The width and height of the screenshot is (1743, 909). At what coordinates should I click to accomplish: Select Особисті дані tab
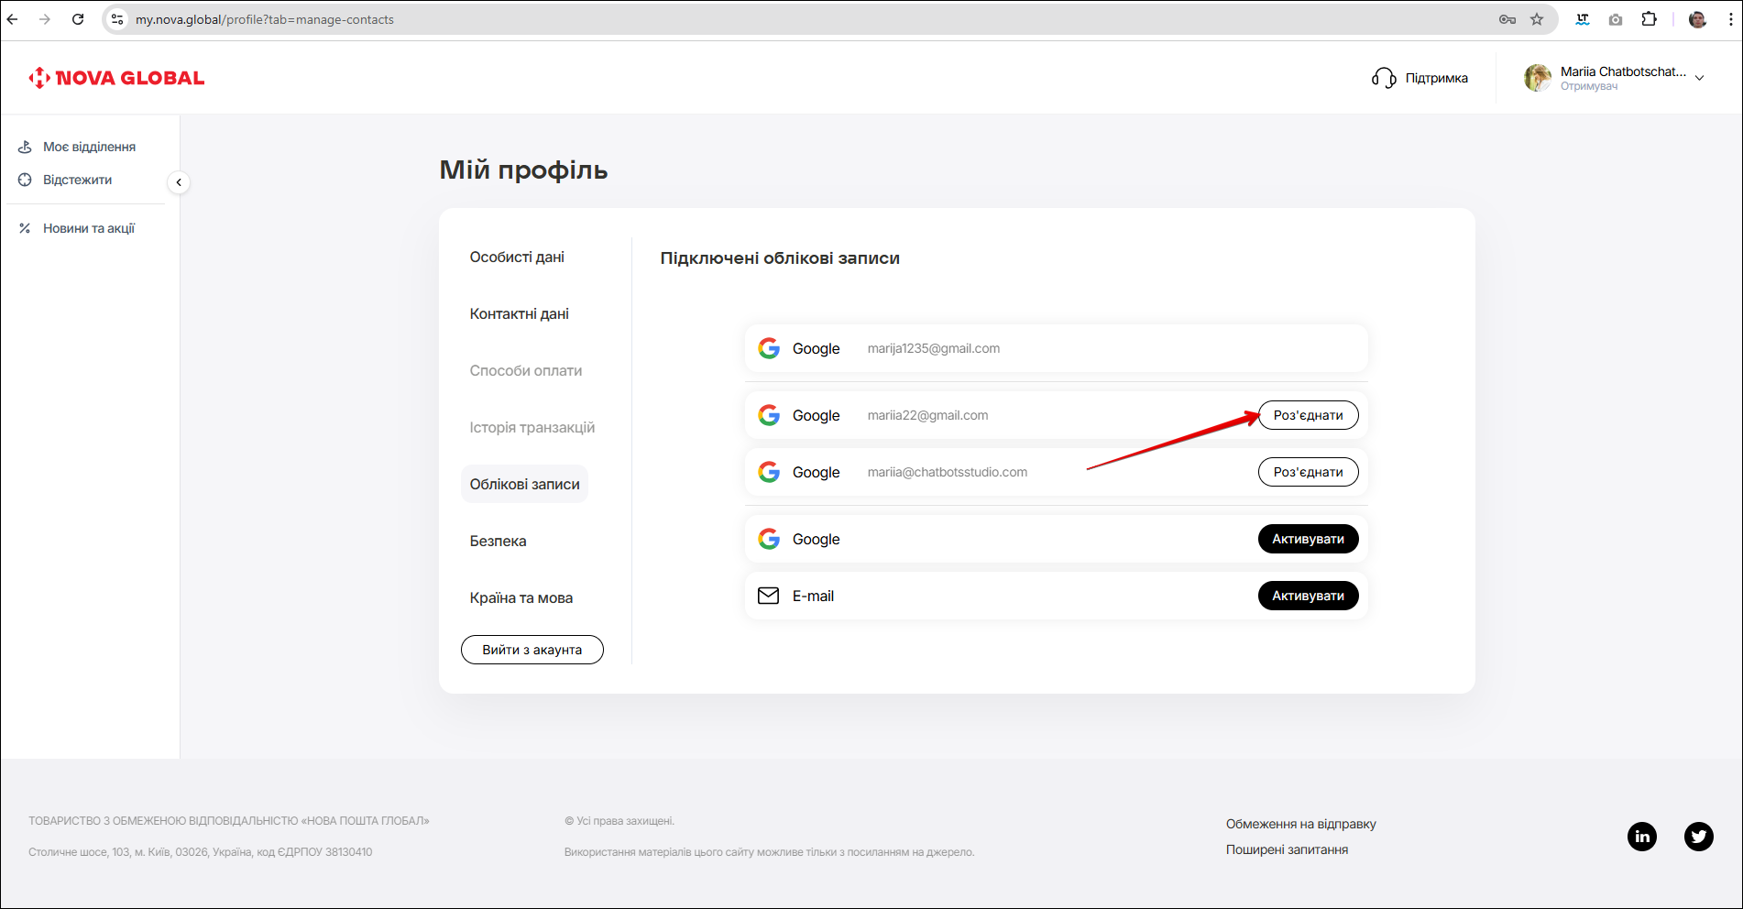pos(517,257)
